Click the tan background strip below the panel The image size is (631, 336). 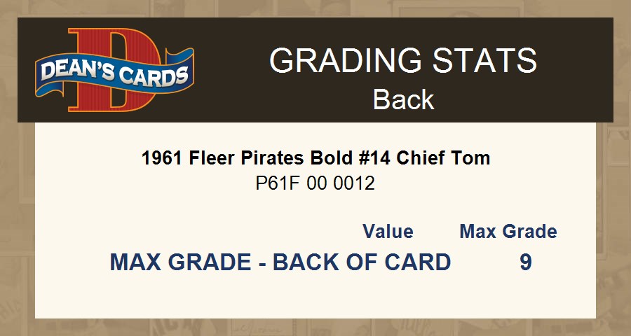315,327
